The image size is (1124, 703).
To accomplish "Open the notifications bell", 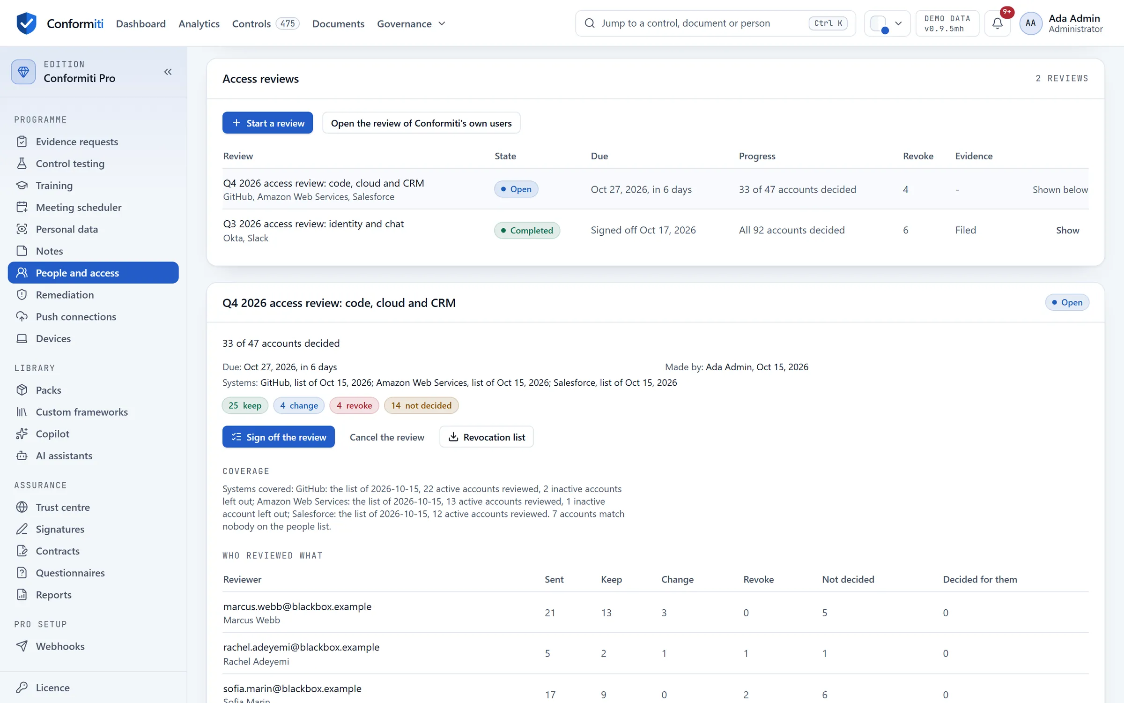I will 997,23.
